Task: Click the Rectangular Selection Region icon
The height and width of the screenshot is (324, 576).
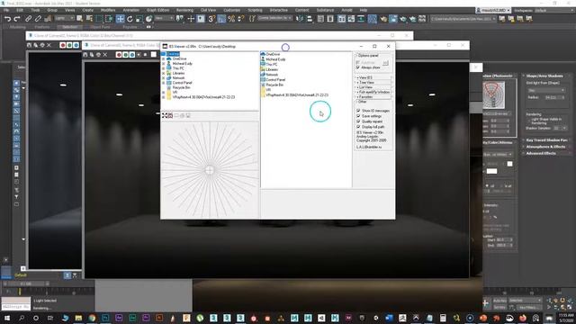Action: tap(99, 19)
